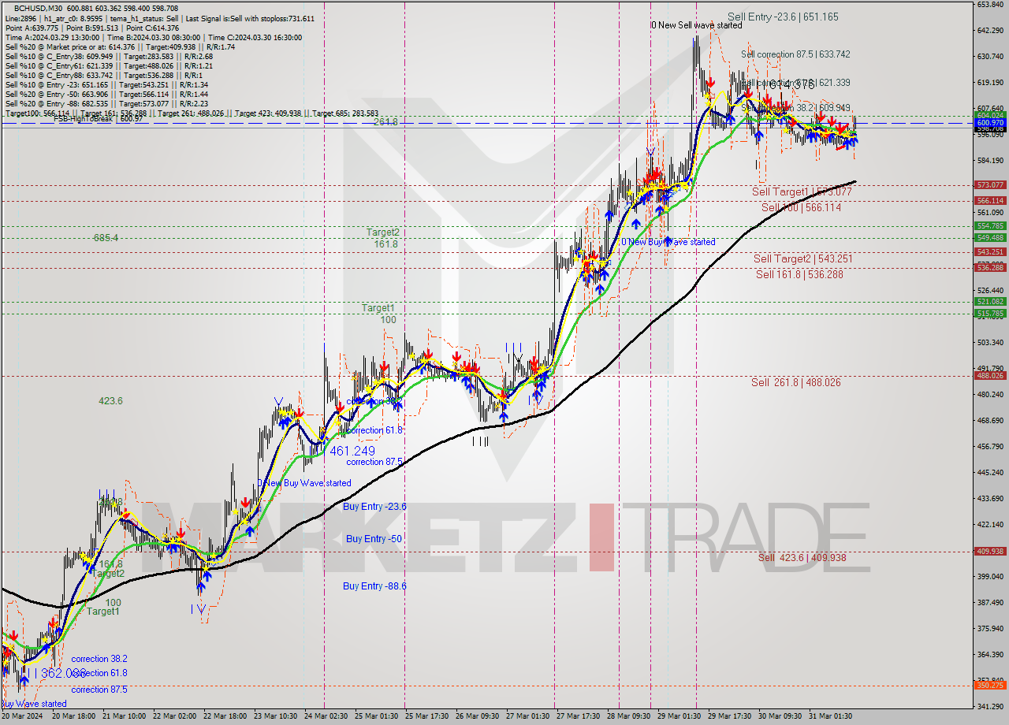
Task: Click 642.290 on the price axis
Action: (x=990, y=31)
